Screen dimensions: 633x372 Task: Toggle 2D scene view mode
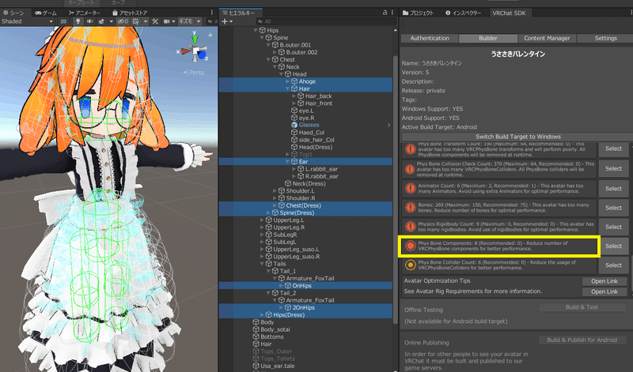[x=64, y=21]
